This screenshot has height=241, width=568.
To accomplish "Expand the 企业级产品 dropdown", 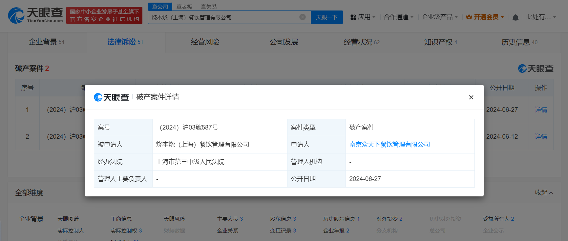I will point(439,17).
